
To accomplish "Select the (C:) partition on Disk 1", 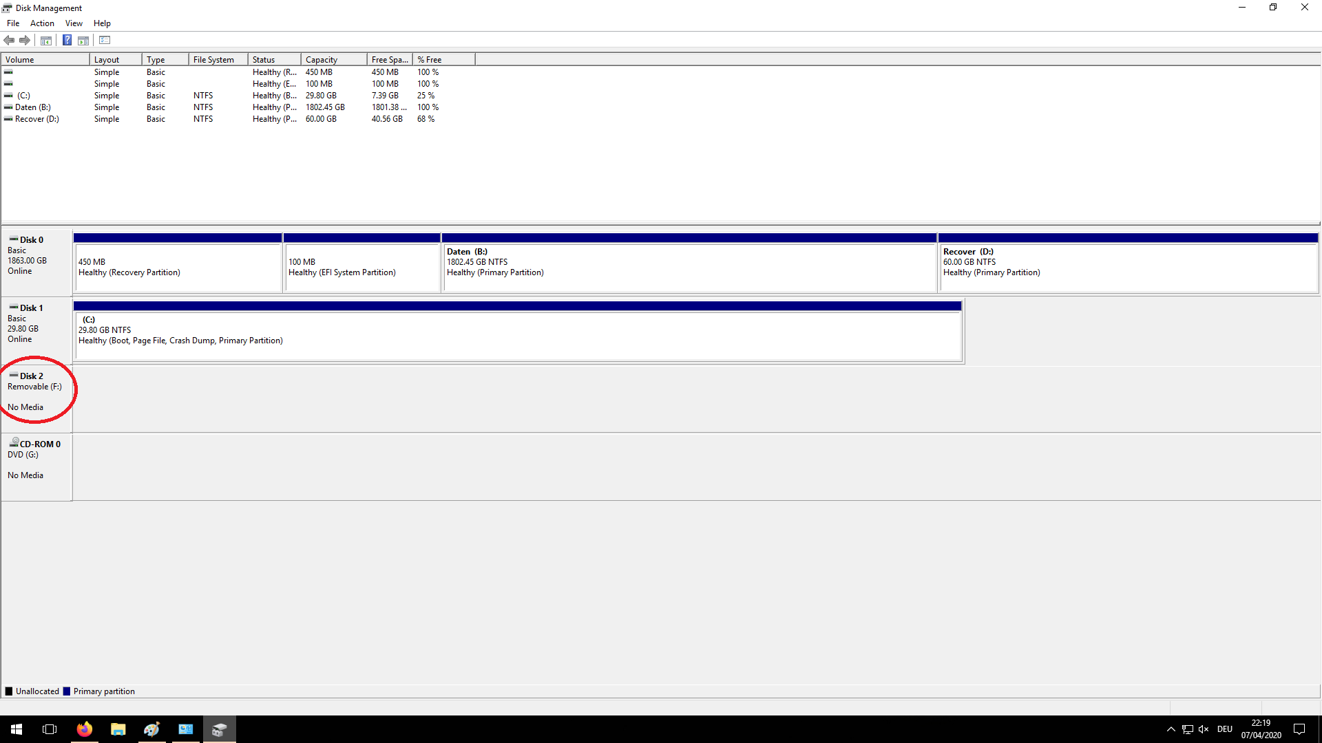I will click(516, 336).
